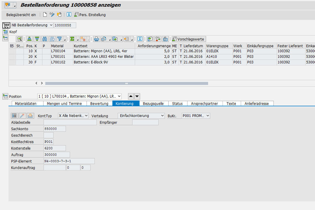Click the Vorschlagswerte button

point(188,39)
